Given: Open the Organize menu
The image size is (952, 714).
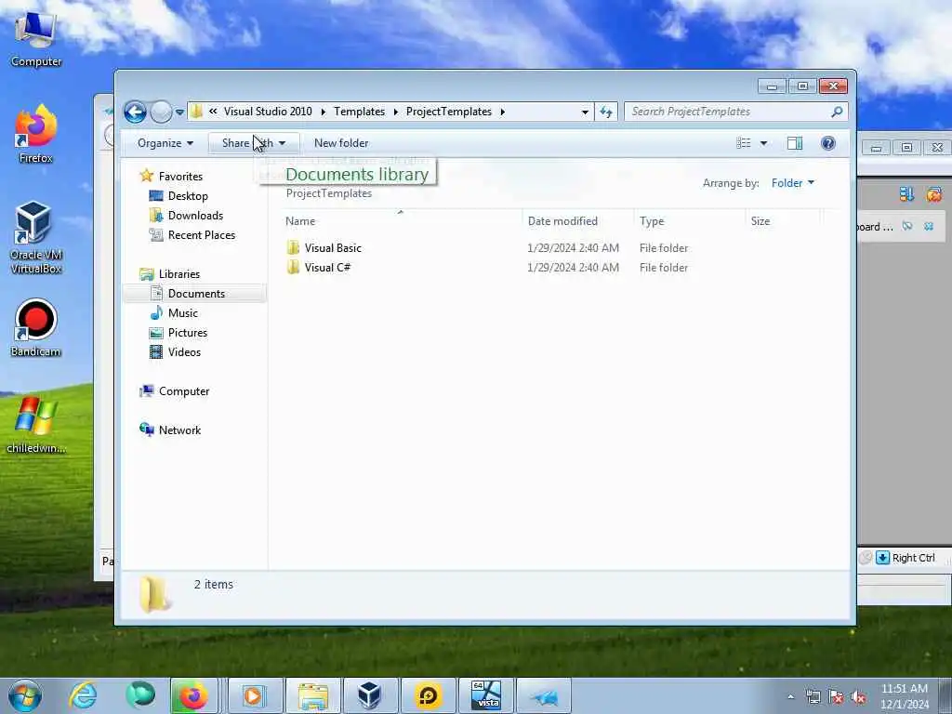Looking at the screenshot, I should click(165, 143).
